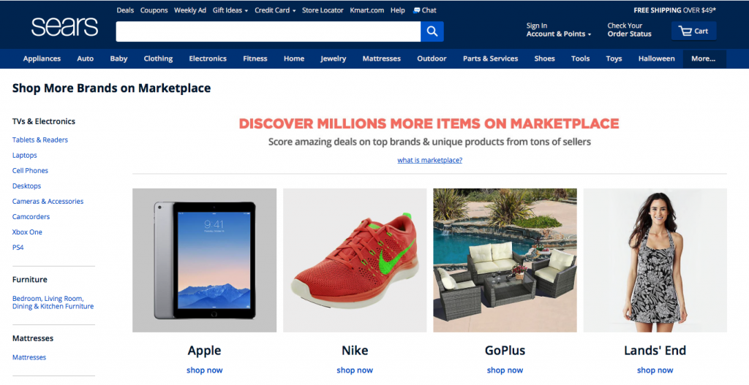Click the Nike red sneaker thumbnail
This screenshot has width=749, height=385.
point(355,260)
